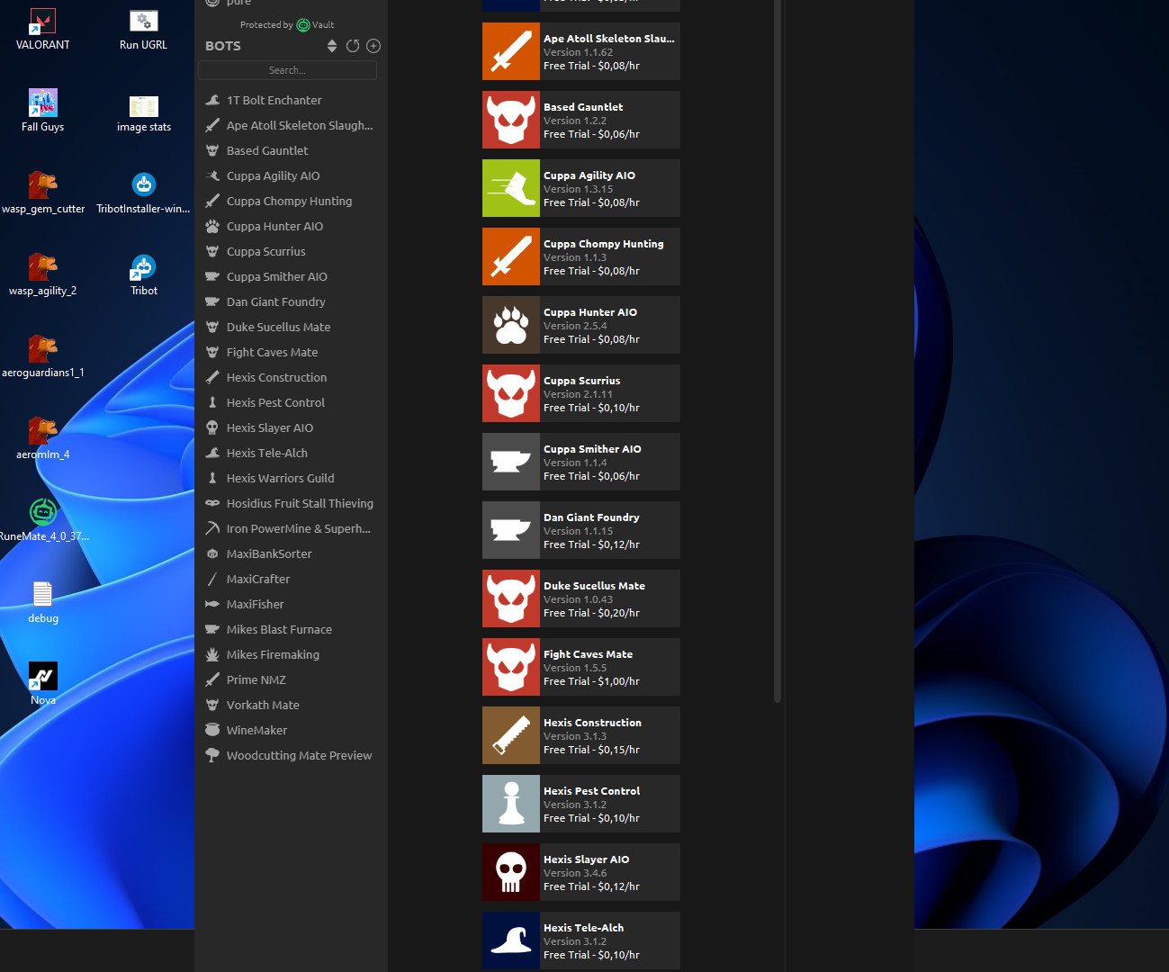Click Cuppa Smither AIO anvil store thumbnail
Image resolution: width=1169 pixels, height=972 pixels.
point(511,462)
